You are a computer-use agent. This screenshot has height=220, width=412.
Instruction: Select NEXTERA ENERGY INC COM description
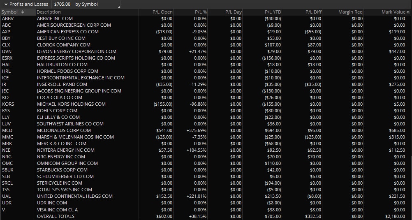coord(66,150)
